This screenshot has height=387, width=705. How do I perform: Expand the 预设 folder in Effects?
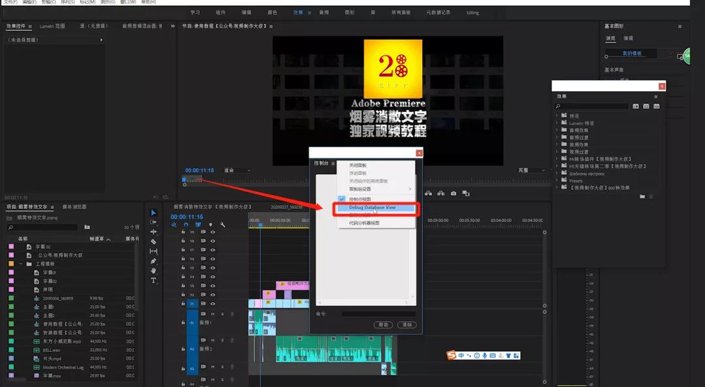pyautogui.click(x=557, y=116)
